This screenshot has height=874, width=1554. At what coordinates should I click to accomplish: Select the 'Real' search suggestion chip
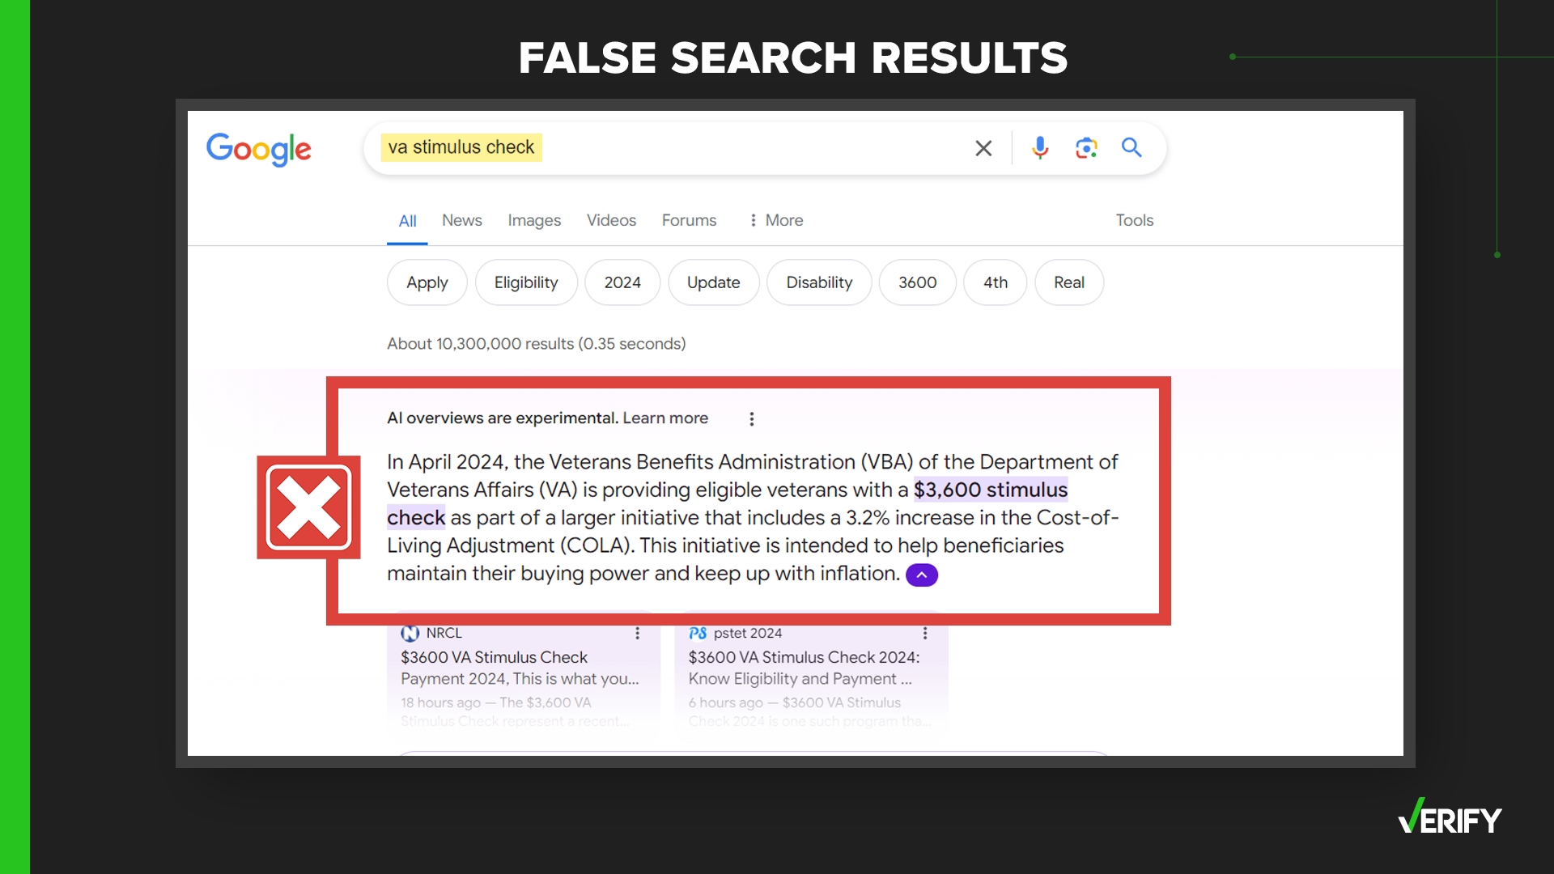pyautogui.click(x=1068, y=282)
